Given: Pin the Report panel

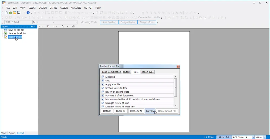Looking at the screenshot, I should coord(32,26).
